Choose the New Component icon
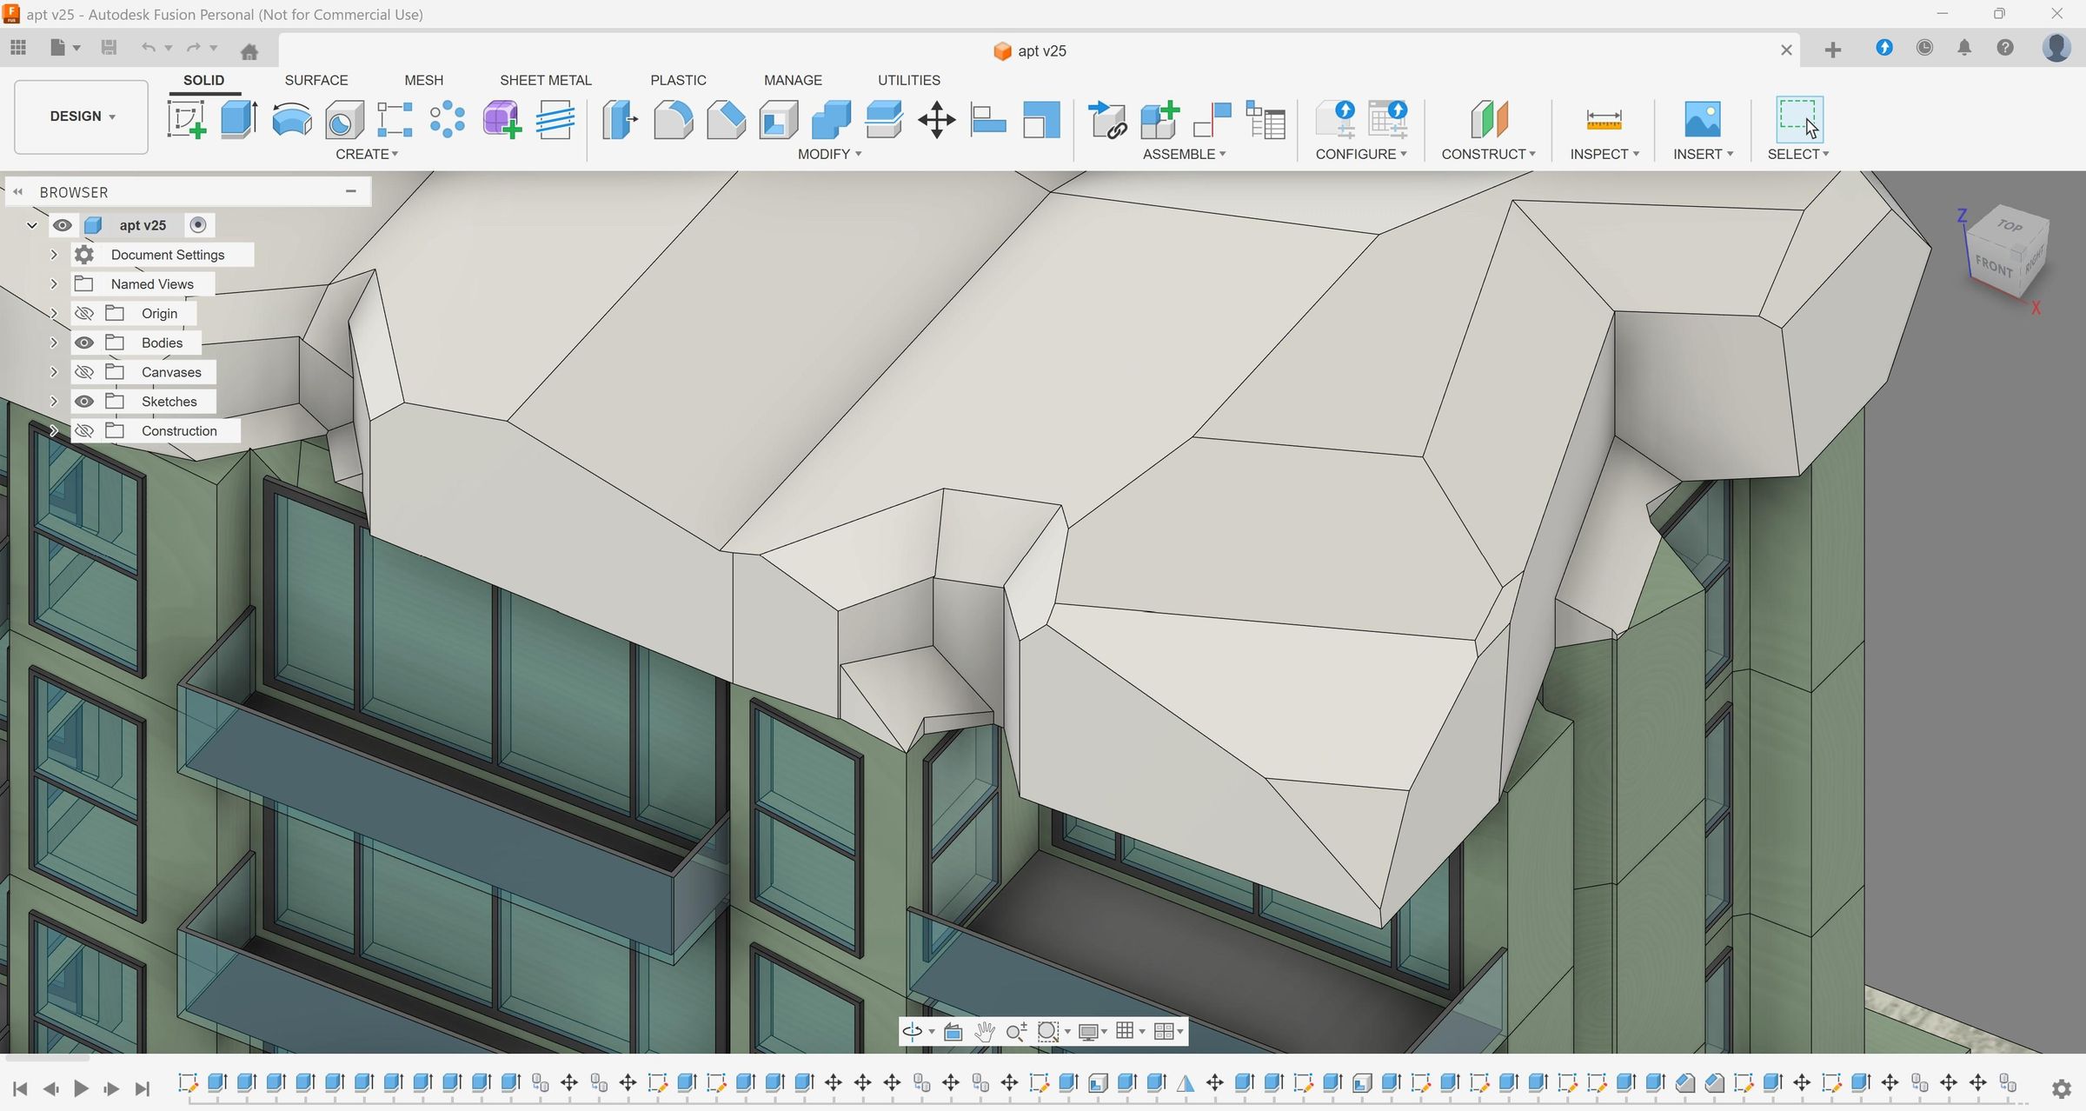Viewport: 2086px width, 1111px height. pos(1160,119)
